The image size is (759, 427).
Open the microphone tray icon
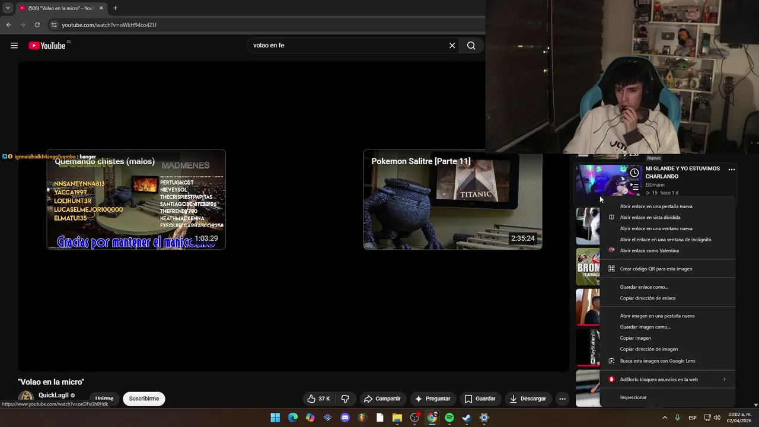[x=678, y=418]
